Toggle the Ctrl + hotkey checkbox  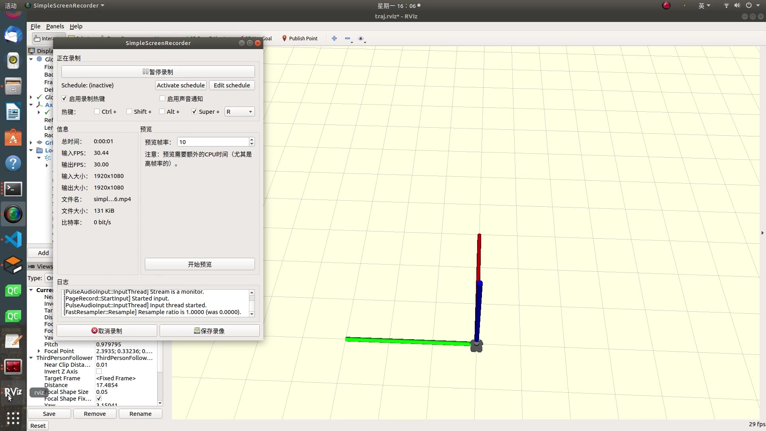(97, 112)
